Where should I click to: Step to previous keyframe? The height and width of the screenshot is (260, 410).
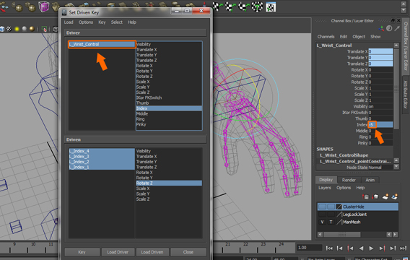[x=350, y=248]
